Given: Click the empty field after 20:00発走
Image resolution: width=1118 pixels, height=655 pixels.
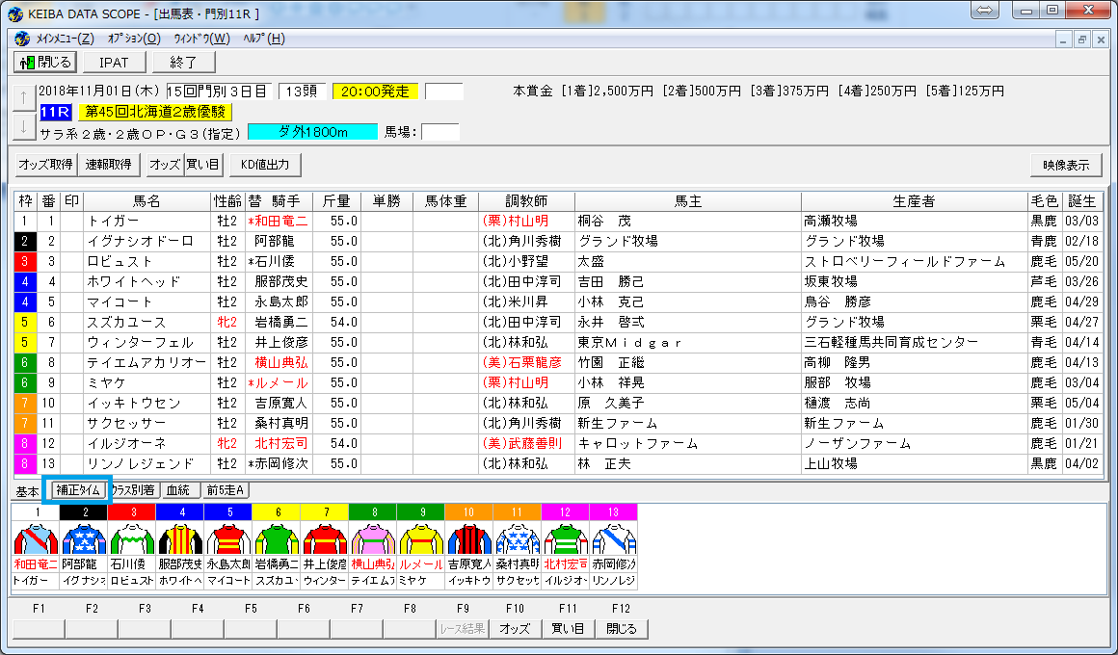Looking at the screenshot, I should click(x=444, y=92).
